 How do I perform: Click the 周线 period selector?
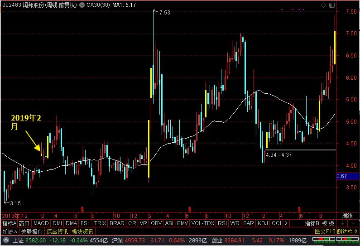347,216
